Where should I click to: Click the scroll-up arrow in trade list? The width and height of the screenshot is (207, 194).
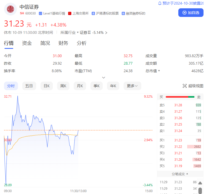pyautogui.click(x=200, y=183)
